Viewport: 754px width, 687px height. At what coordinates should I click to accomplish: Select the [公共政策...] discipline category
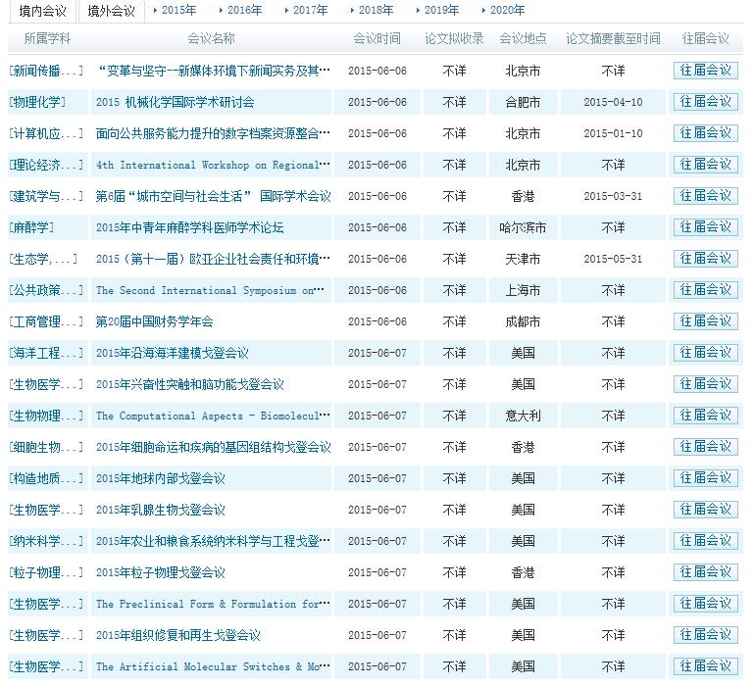(x=46, y=290)
